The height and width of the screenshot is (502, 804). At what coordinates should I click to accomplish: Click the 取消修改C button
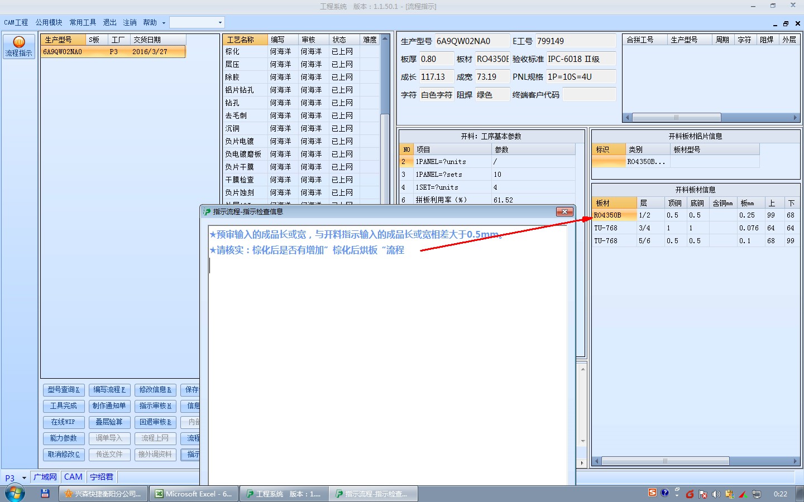(64, 455)
